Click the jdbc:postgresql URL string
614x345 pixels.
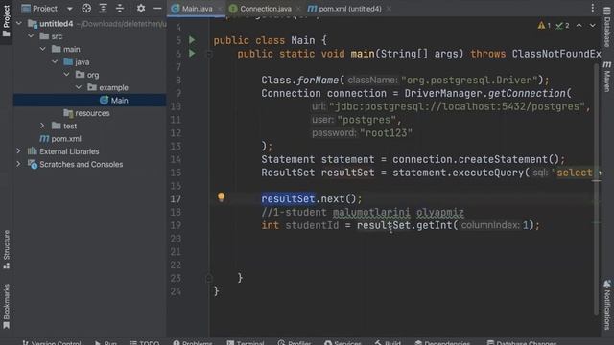click(457, 106)
